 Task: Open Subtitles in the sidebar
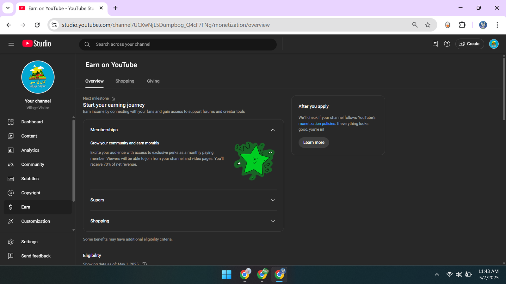pos(38,179)
